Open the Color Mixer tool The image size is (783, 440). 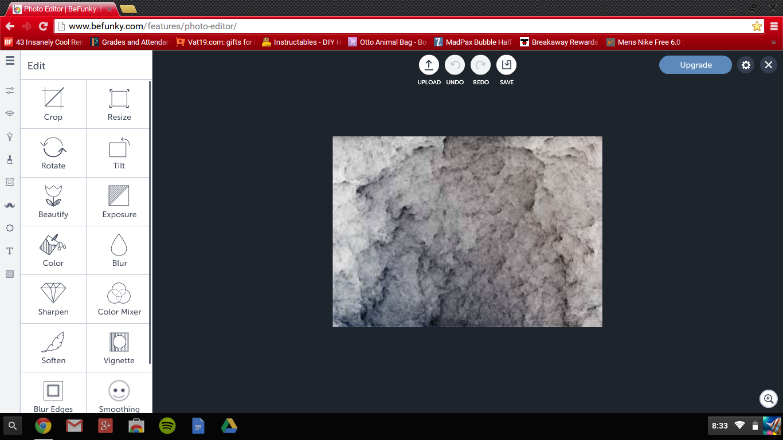click(119, 299)
